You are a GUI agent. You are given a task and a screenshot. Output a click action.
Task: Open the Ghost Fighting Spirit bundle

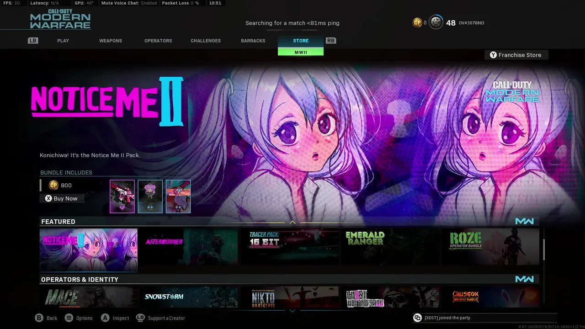(390, 297)
